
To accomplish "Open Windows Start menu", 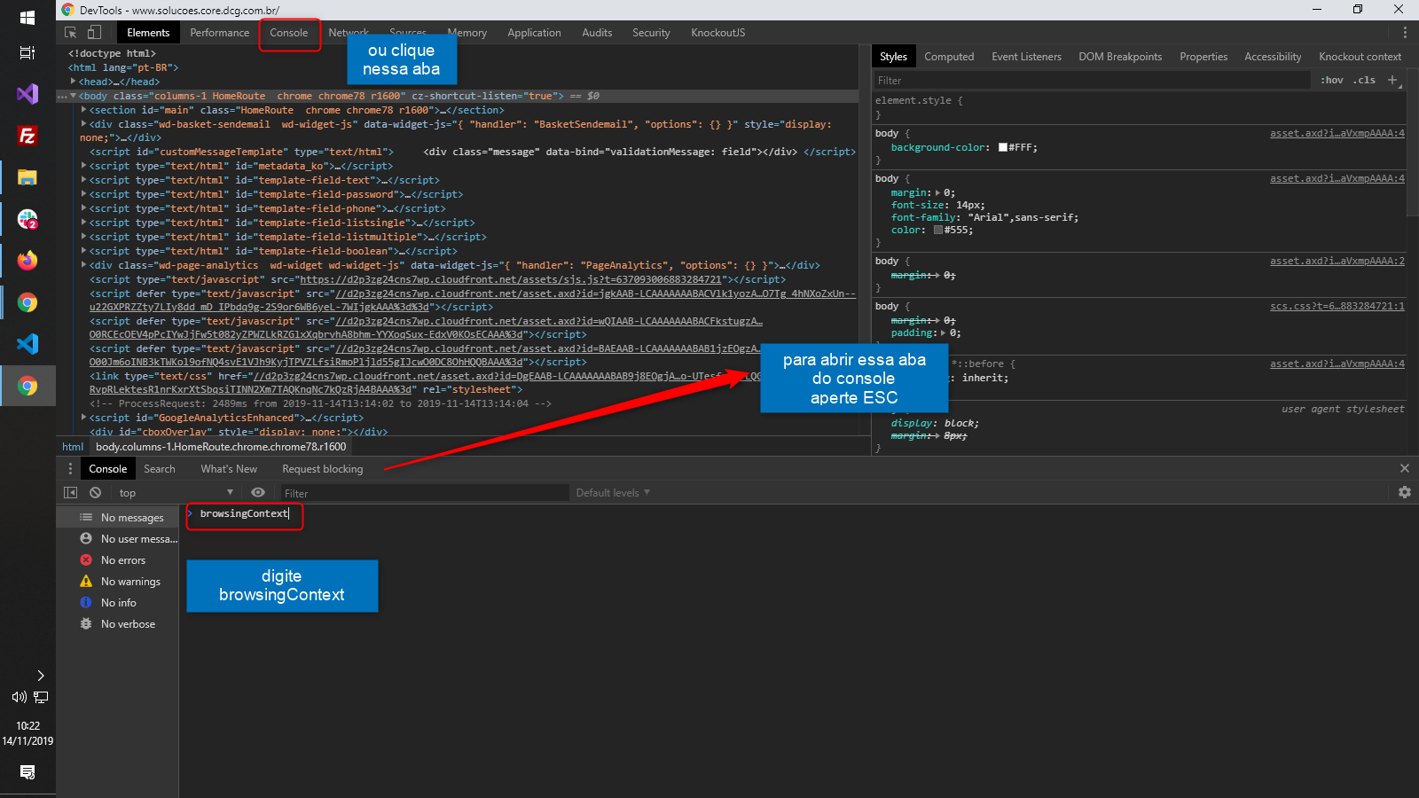I will tap(27, 17).
